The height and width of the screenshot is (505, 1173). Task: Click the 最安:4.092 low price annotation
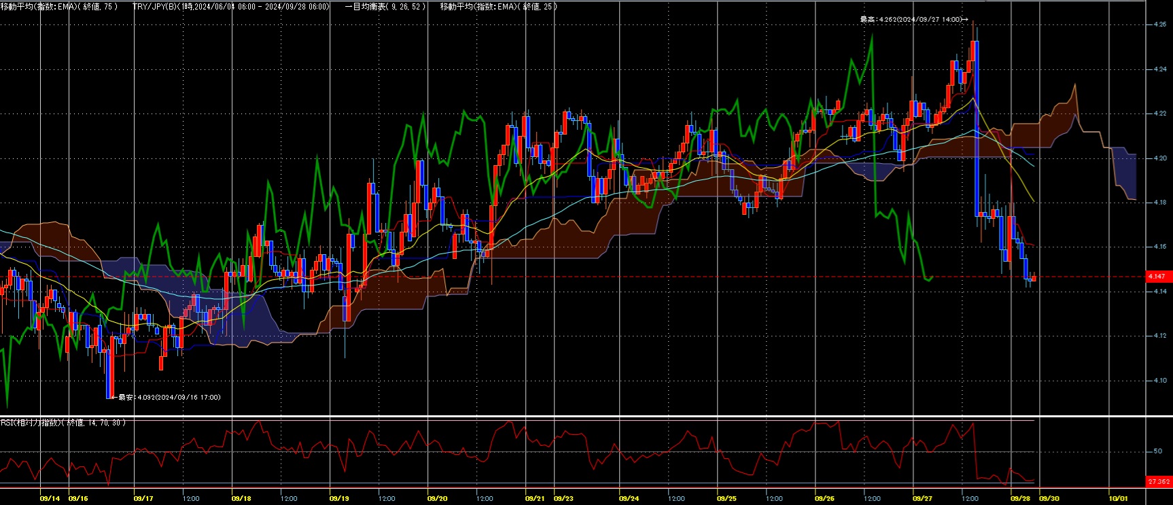[x=167, y=397]
